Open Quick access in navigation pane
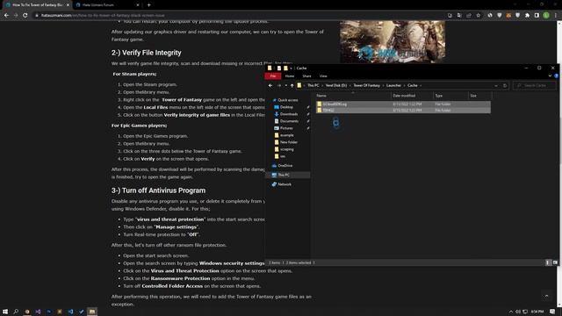This screenshot has height=316, width=562. click(288, 100)
